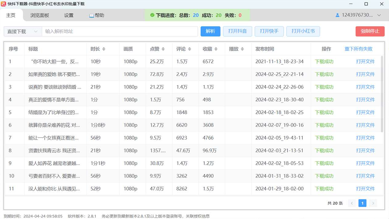Viewport: 389px width, 219px height.
Task: Click the blue 解析 button
Action: pyautogui.click(x=210, y=31)
